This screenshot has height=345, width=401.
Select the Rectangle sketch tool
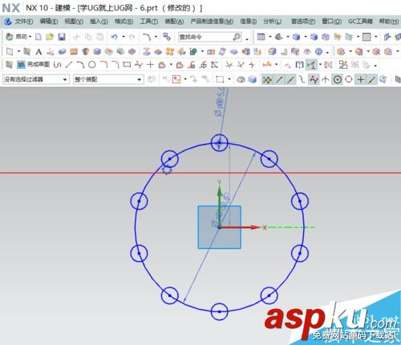click(x=127, y=65)
